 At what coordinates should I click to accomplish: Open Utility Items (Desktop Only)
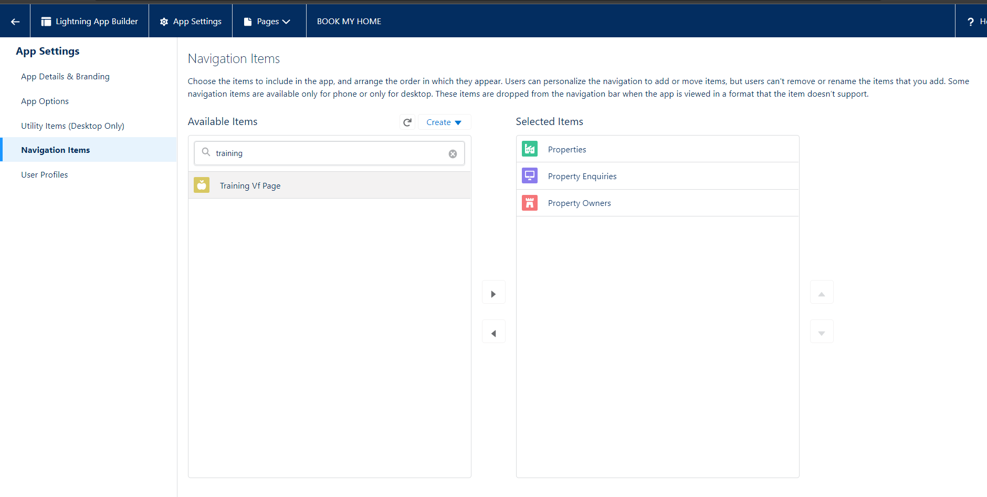pos(72,126)
